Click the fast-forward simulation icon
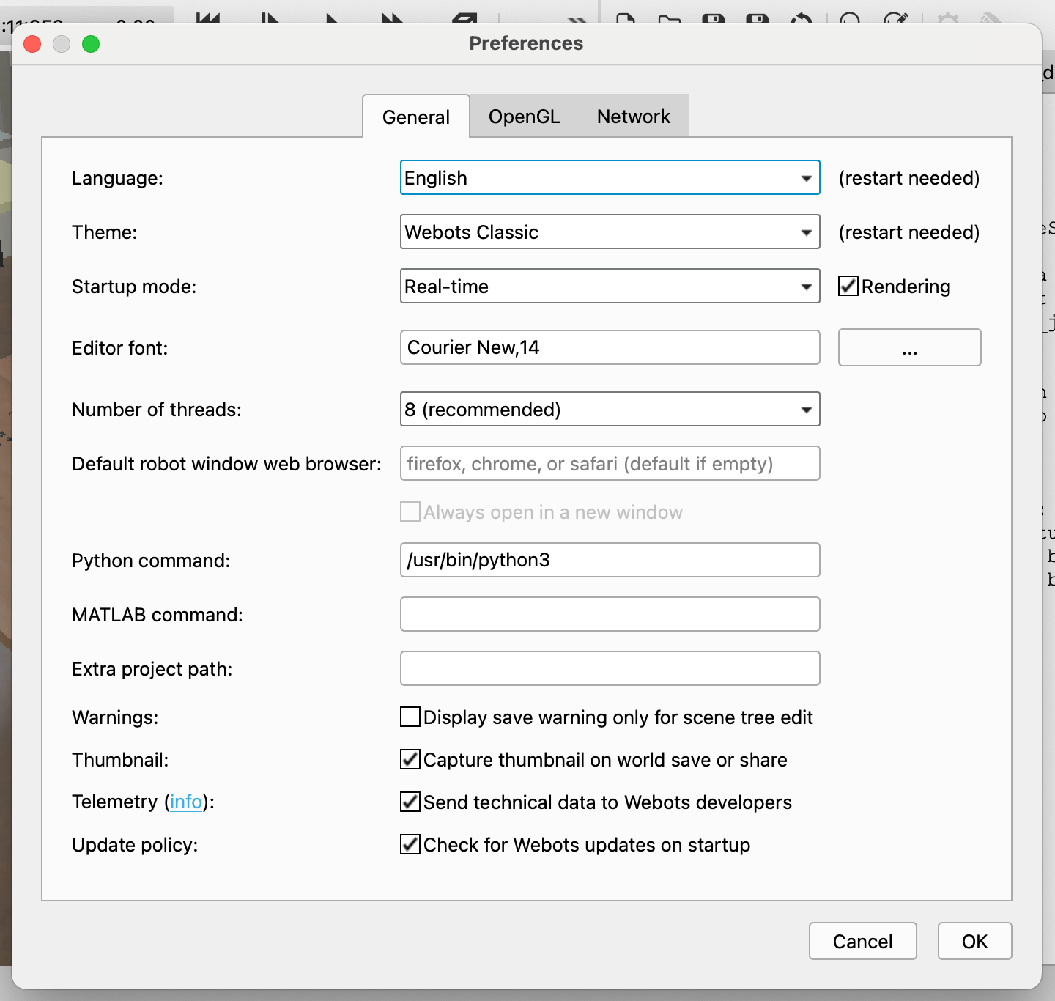Screen dimensions: 1055x1001 tap(393, 18)
